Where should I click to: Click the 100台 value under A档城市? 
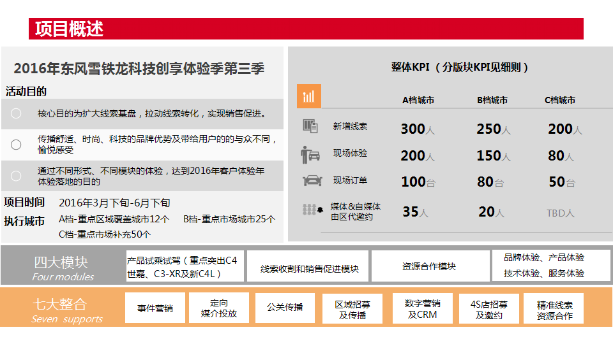point(418,182)
